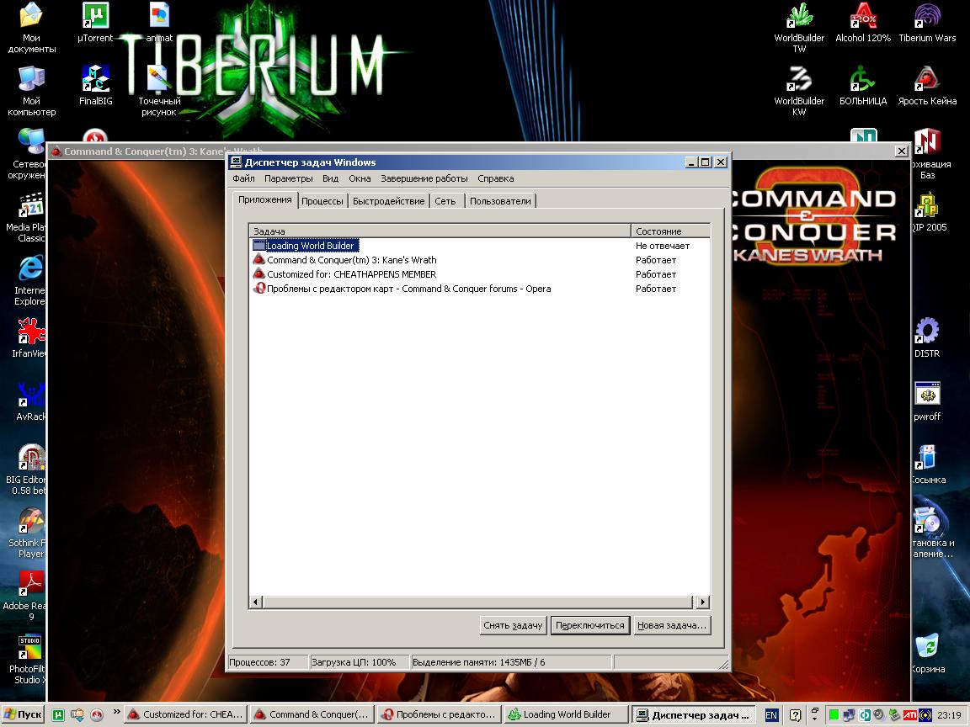
Task: Click the Переключиться button
Action: tap(590, 625)
